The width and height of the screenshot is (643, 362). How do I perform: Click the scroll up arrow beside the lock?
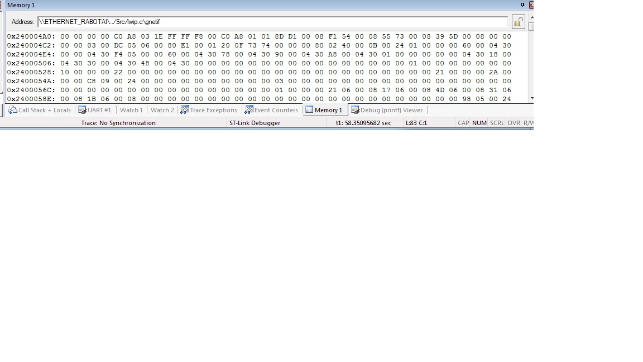point(532,18)
